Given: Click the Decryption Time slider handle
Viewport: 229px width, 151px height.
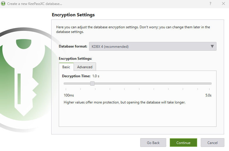Looking at the screenshot, I should coord(92,83).
